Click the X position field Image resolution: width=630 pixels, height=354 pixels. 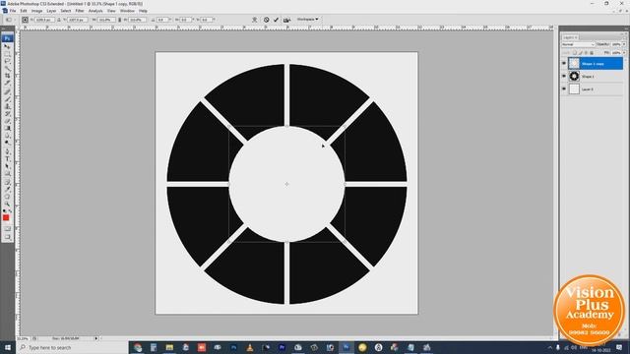[44, 20]
